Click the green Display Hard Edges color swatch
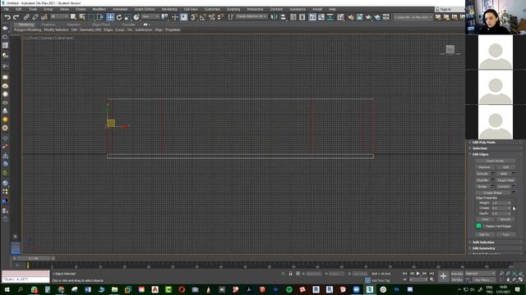Screen dimensions: 526x295 point(478,226)
